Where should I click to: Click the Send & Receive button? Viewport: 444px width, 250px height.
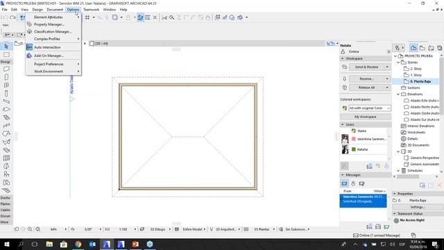366,67
